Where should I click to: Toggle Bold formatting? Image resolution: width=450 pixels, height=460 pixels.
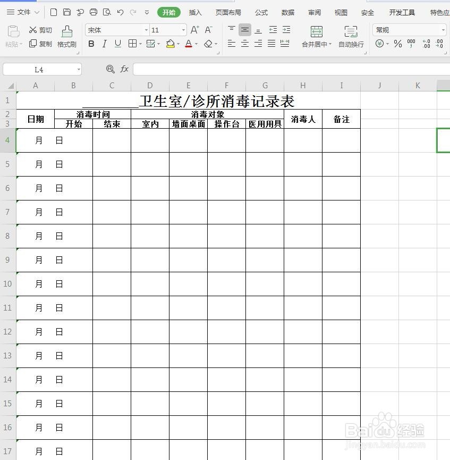[x=91, y=44]
